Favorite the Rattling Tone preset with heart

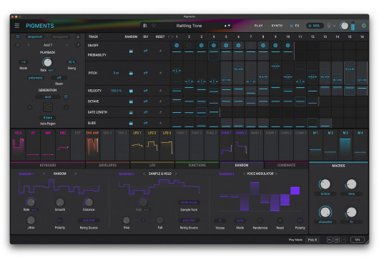[x=154, y=26]
